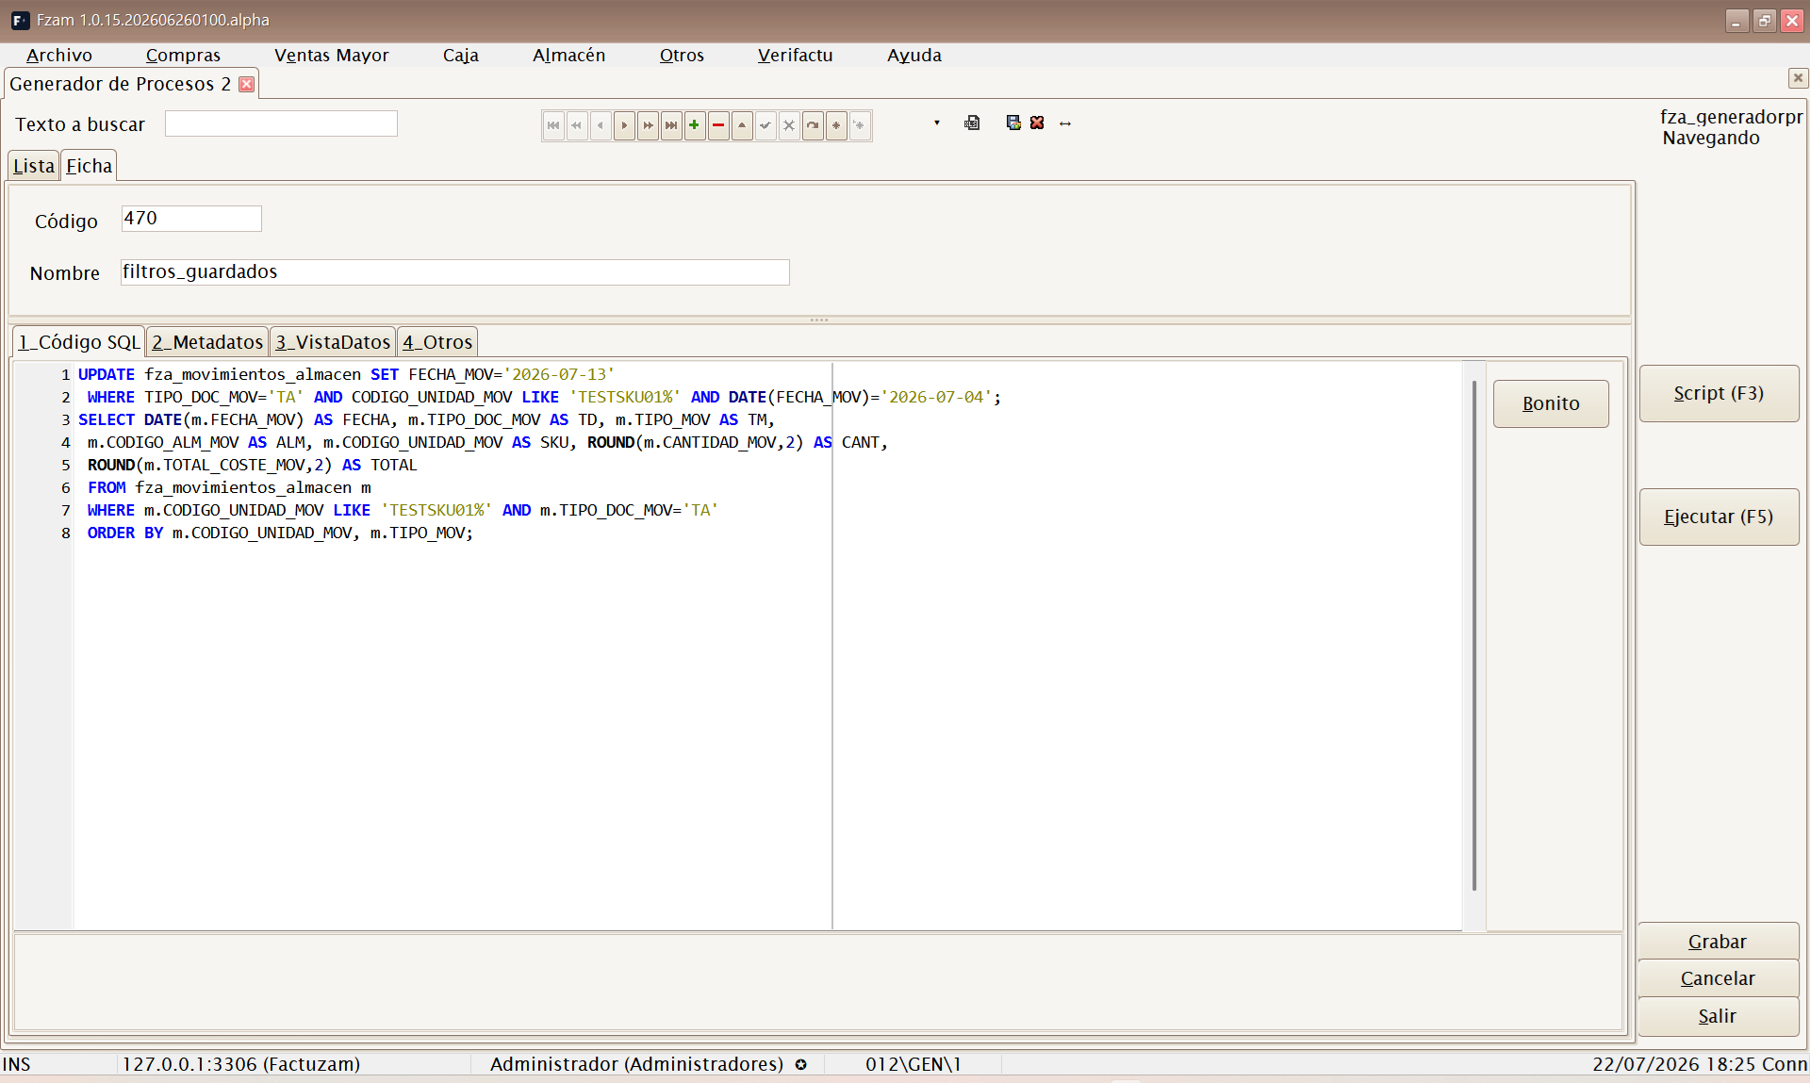Delete record with red minus button

pyautogui.click(x=718, y=125)
